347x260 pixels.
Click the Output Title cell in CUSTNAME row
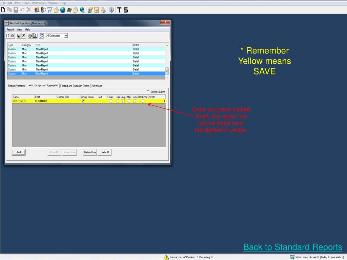click(68, 101)
